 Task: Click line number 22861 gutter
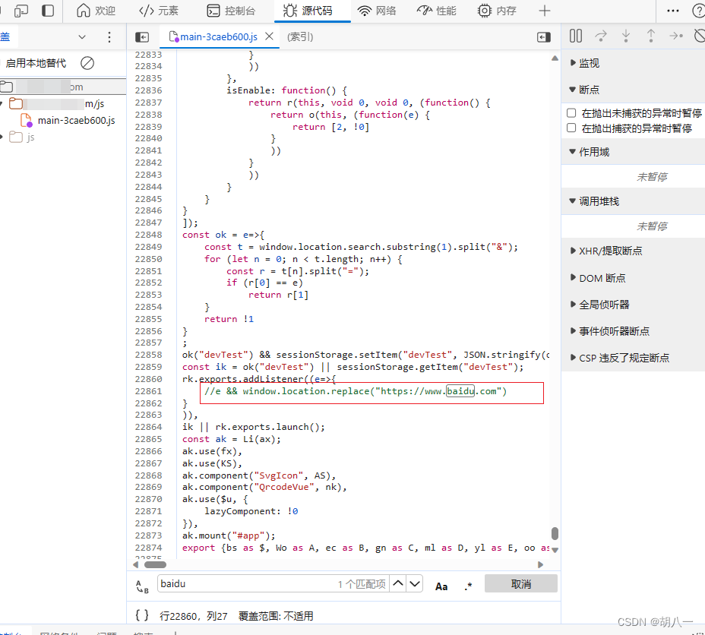pos(148,391)
